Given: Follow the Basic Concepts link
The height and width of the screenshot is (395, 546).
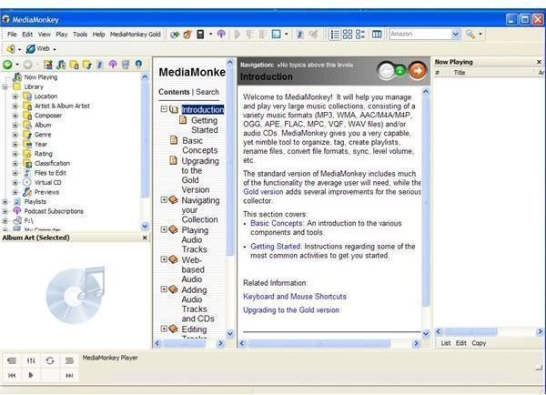Looking at the screenshot, I should tap(277, 223).
